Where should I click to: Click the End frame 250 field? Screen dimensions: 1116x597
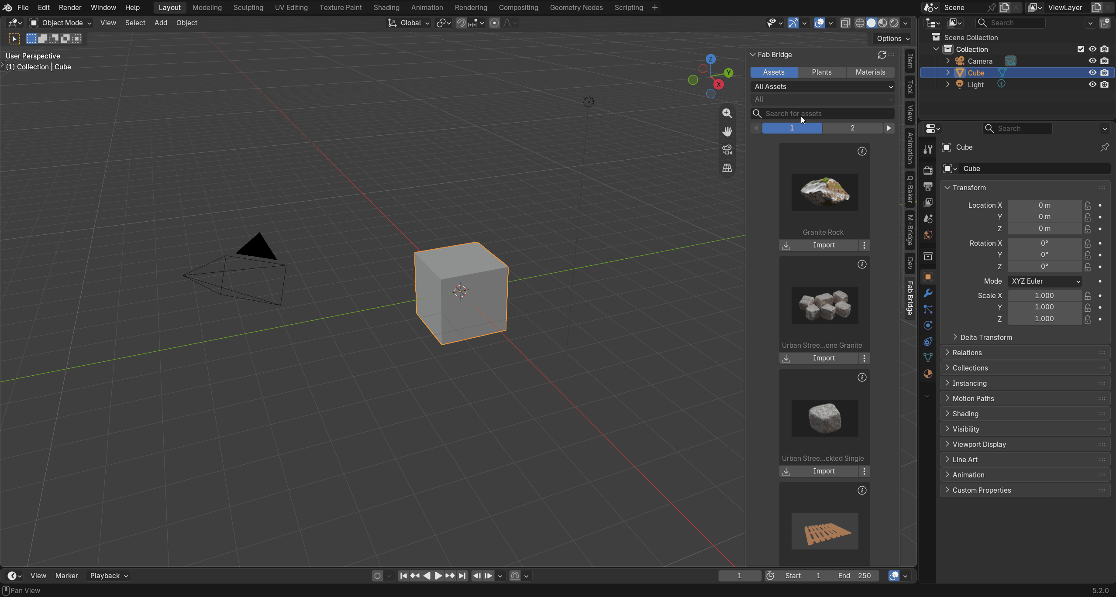click(855, 576)
